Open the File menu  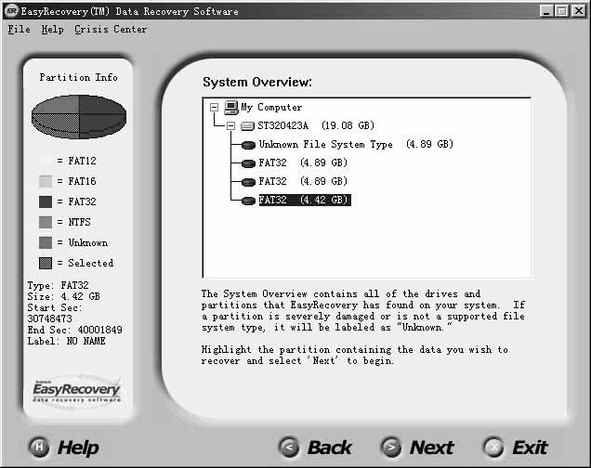(x=19, y=29)
